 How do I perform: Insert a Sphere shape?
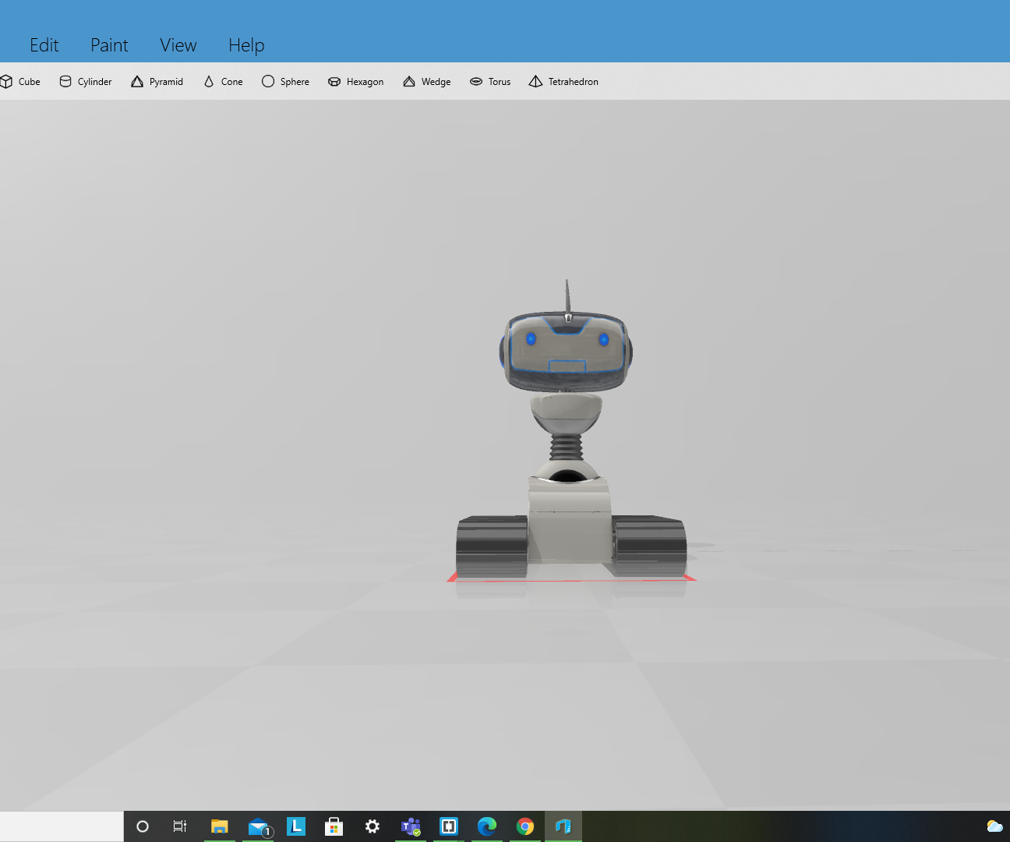(285, 81)
